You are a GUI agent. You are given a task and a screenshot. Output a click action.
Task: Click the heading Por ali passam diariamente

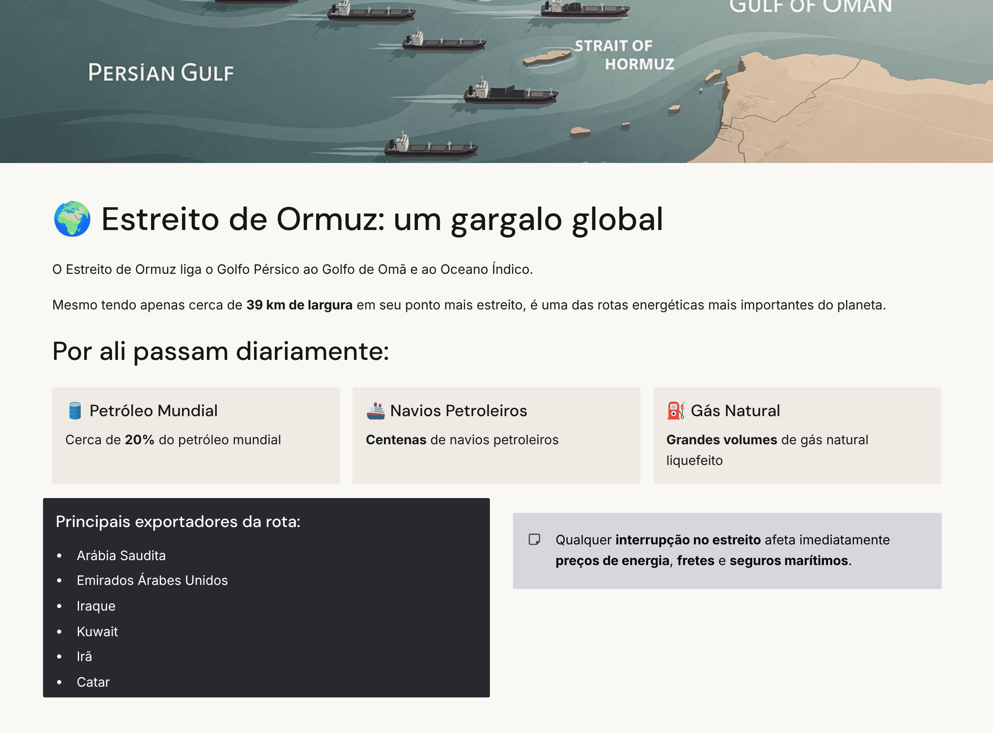tap(221, 352)
